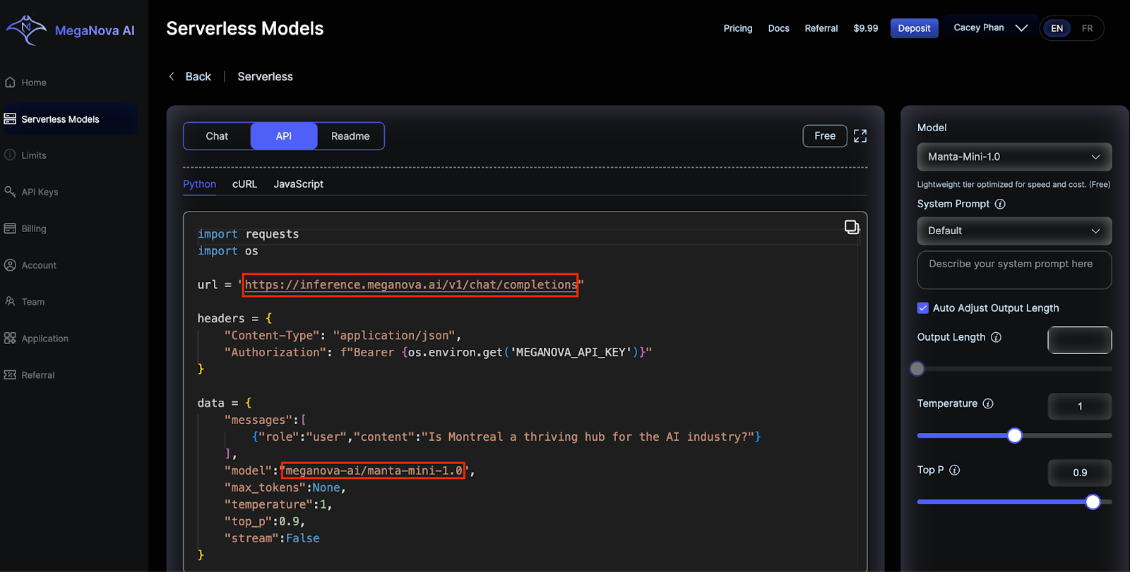Go Back to the previous page
Image resolution: width=1130 pixels, height=572 pixels.
tap(191, 77)
